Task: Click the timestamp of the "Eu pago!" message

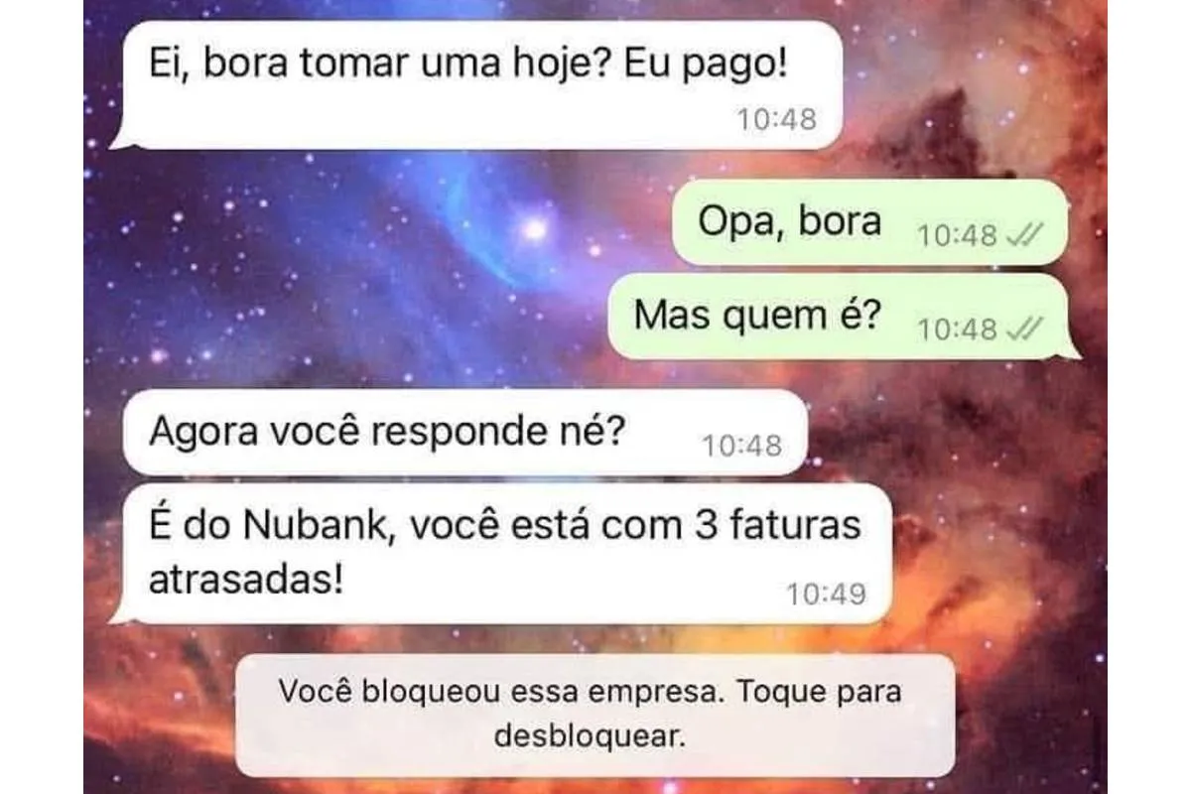Action: point(777,119)
